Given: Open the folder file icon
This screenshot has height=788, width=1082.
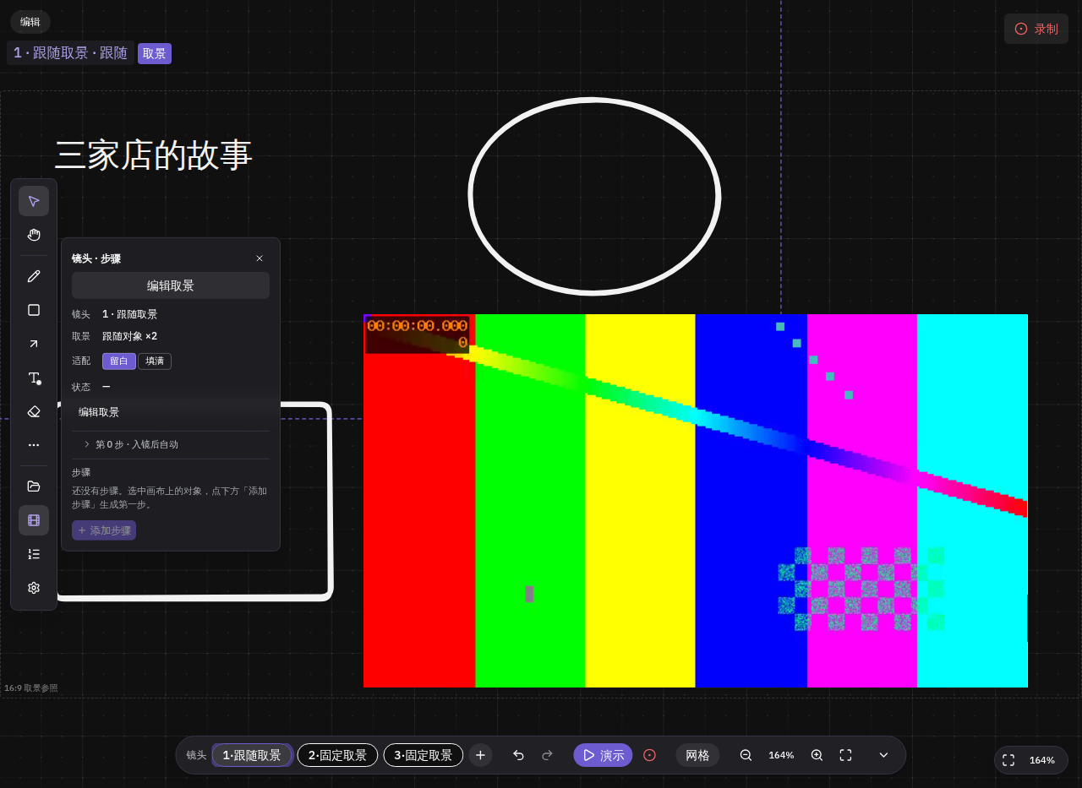Looking at the screenshot, I should pos(34,486).
